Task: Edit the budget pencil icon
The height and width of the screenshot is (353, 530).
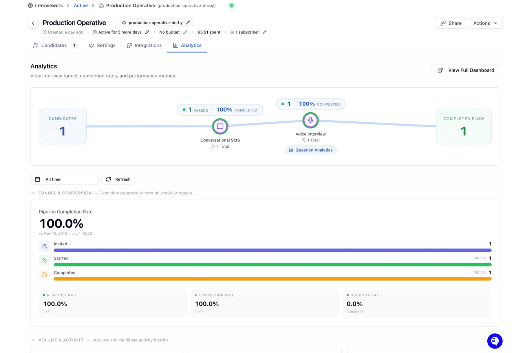Action: click(x=185, y=32)
